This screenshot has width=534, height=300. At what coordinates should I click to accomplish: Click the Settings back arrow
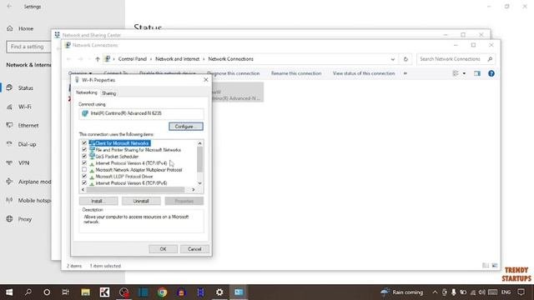pyautogui.click(x=9, y=7)
